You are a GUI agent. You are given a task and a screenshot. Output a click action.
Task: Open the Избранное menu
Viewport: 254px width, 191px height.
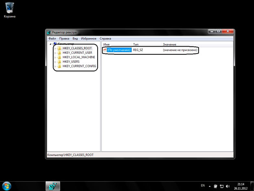[x=88, y=38]
